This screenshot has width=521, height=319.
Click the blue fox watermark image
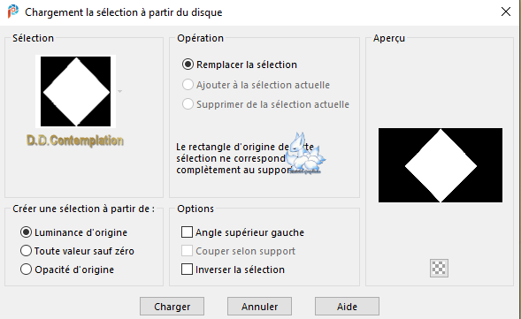click(x=304, y=154)
